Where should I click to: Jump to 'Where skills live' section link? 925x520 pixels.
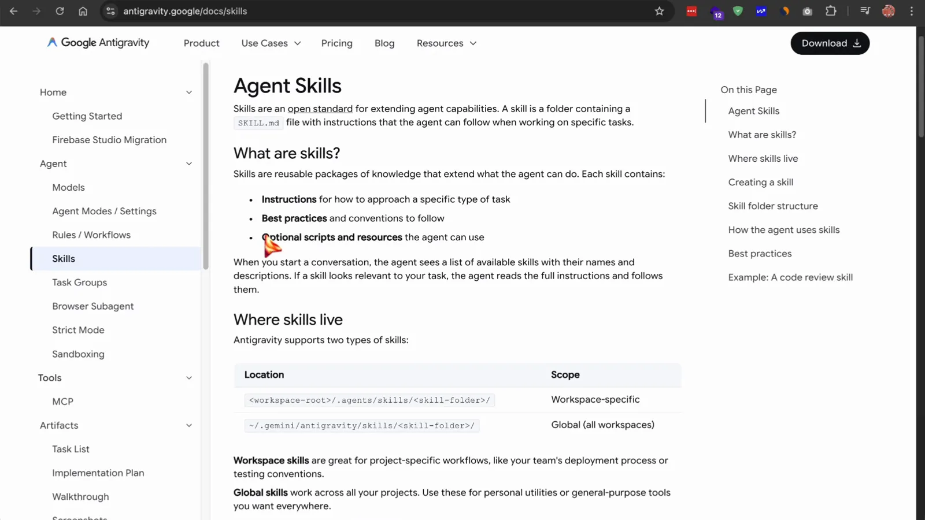[x=763, y=158]
